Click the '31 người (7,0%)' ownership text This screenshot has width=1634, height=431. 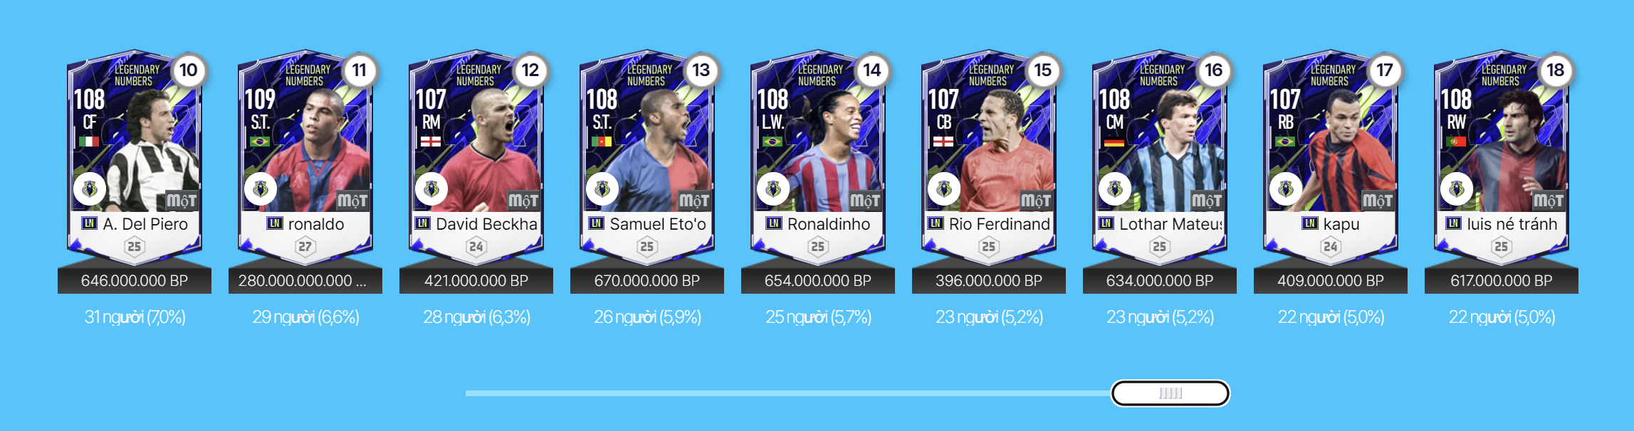click(x=135, y=317)
